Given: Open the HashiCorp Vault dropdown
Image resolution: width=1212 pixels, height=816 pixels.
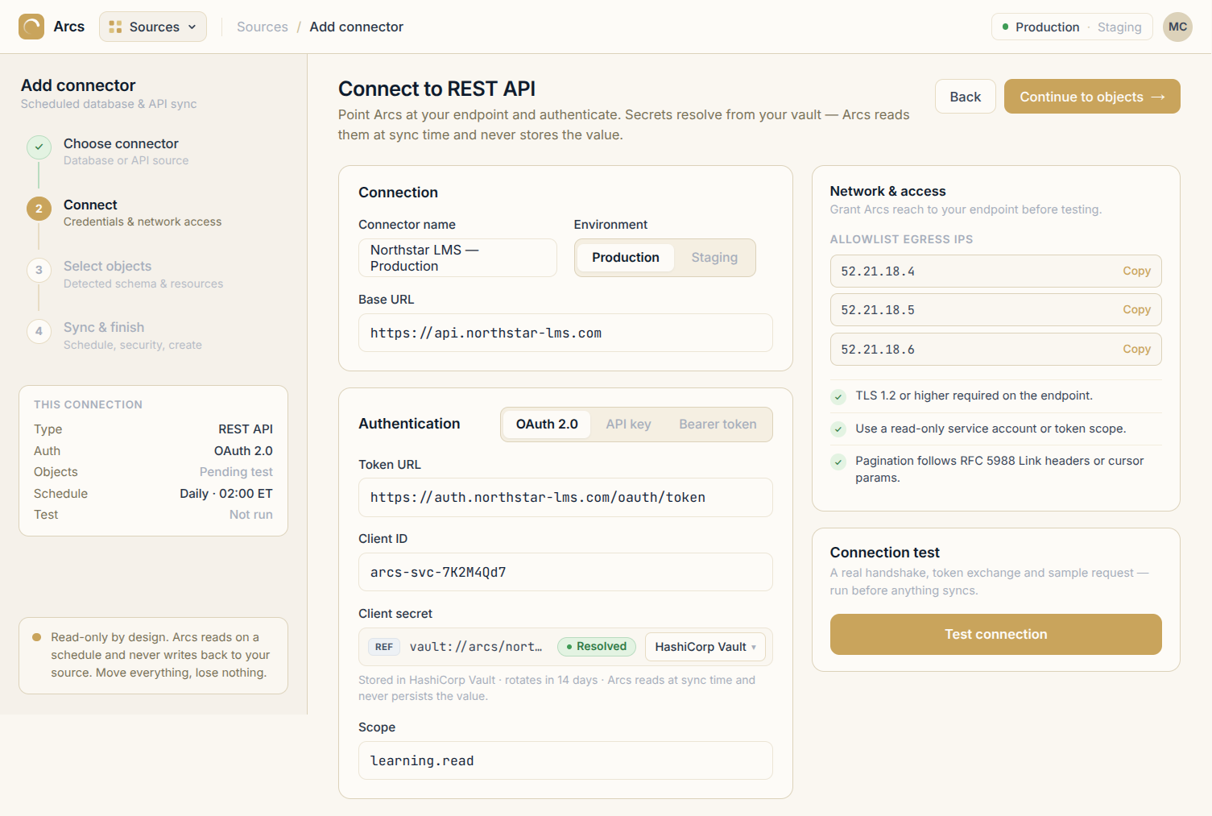Looking at the screenshot, I should [x=705, y=647].
